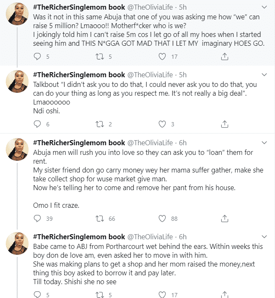Reply to the "Abuja men will rush" tweet
275x298 pixels.
click(x=37, y=218)
